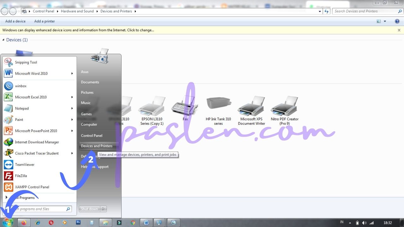Open Pictures from the Start menu

click(x=87, y=93)
